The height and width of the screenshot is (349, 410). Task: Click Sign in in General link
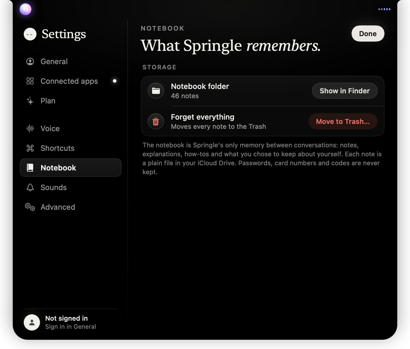(71, 327)
